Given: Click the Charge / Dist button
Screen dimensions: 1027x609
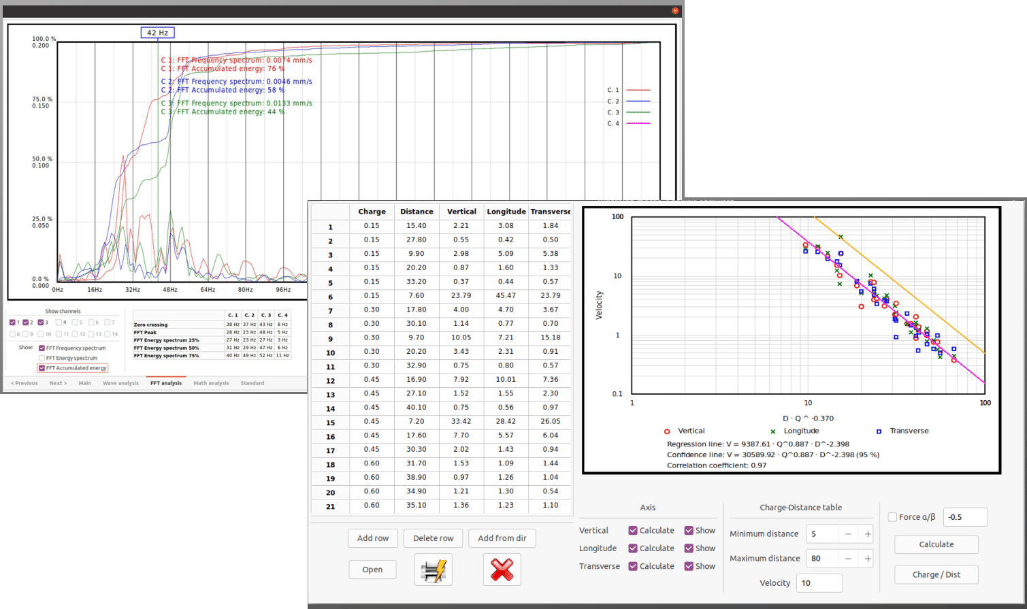Looking at the screenshot, I should 936,574.
